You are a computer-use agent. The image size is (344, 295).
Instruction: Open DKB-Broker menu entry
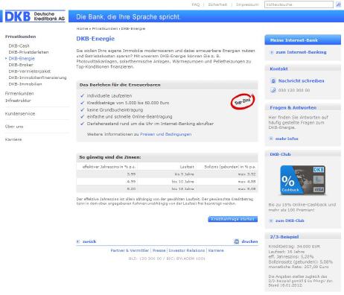(21, 65)
